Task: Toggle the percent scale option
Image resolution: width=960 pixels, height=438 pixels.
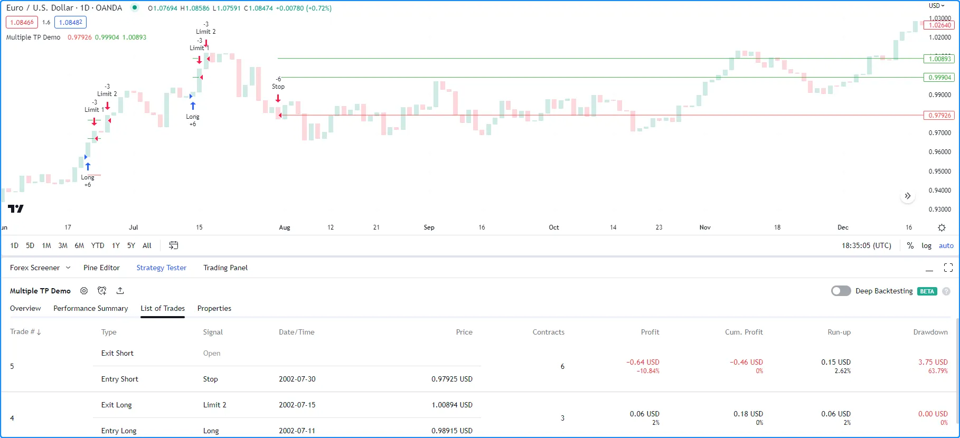Action: [x=910, y=245]
